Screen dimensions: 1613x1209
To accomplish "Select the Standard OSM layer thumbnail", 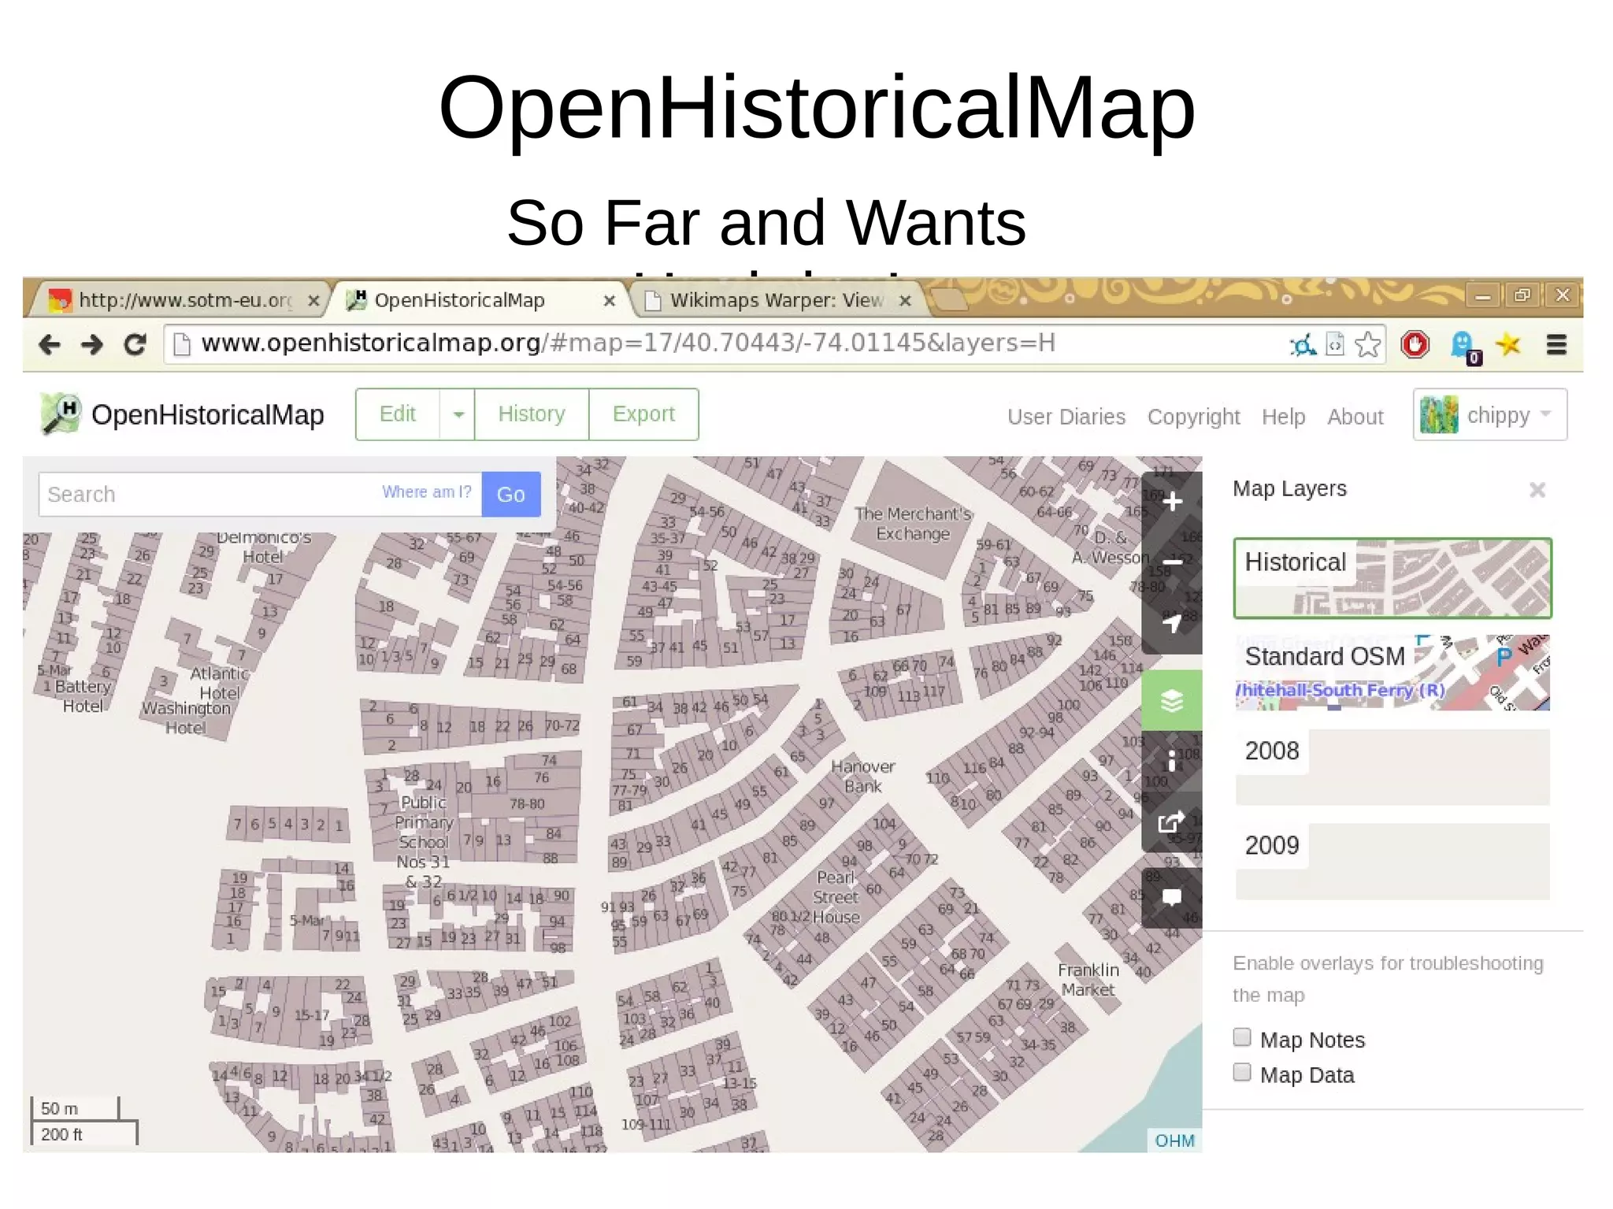I will coord(1392,673).
